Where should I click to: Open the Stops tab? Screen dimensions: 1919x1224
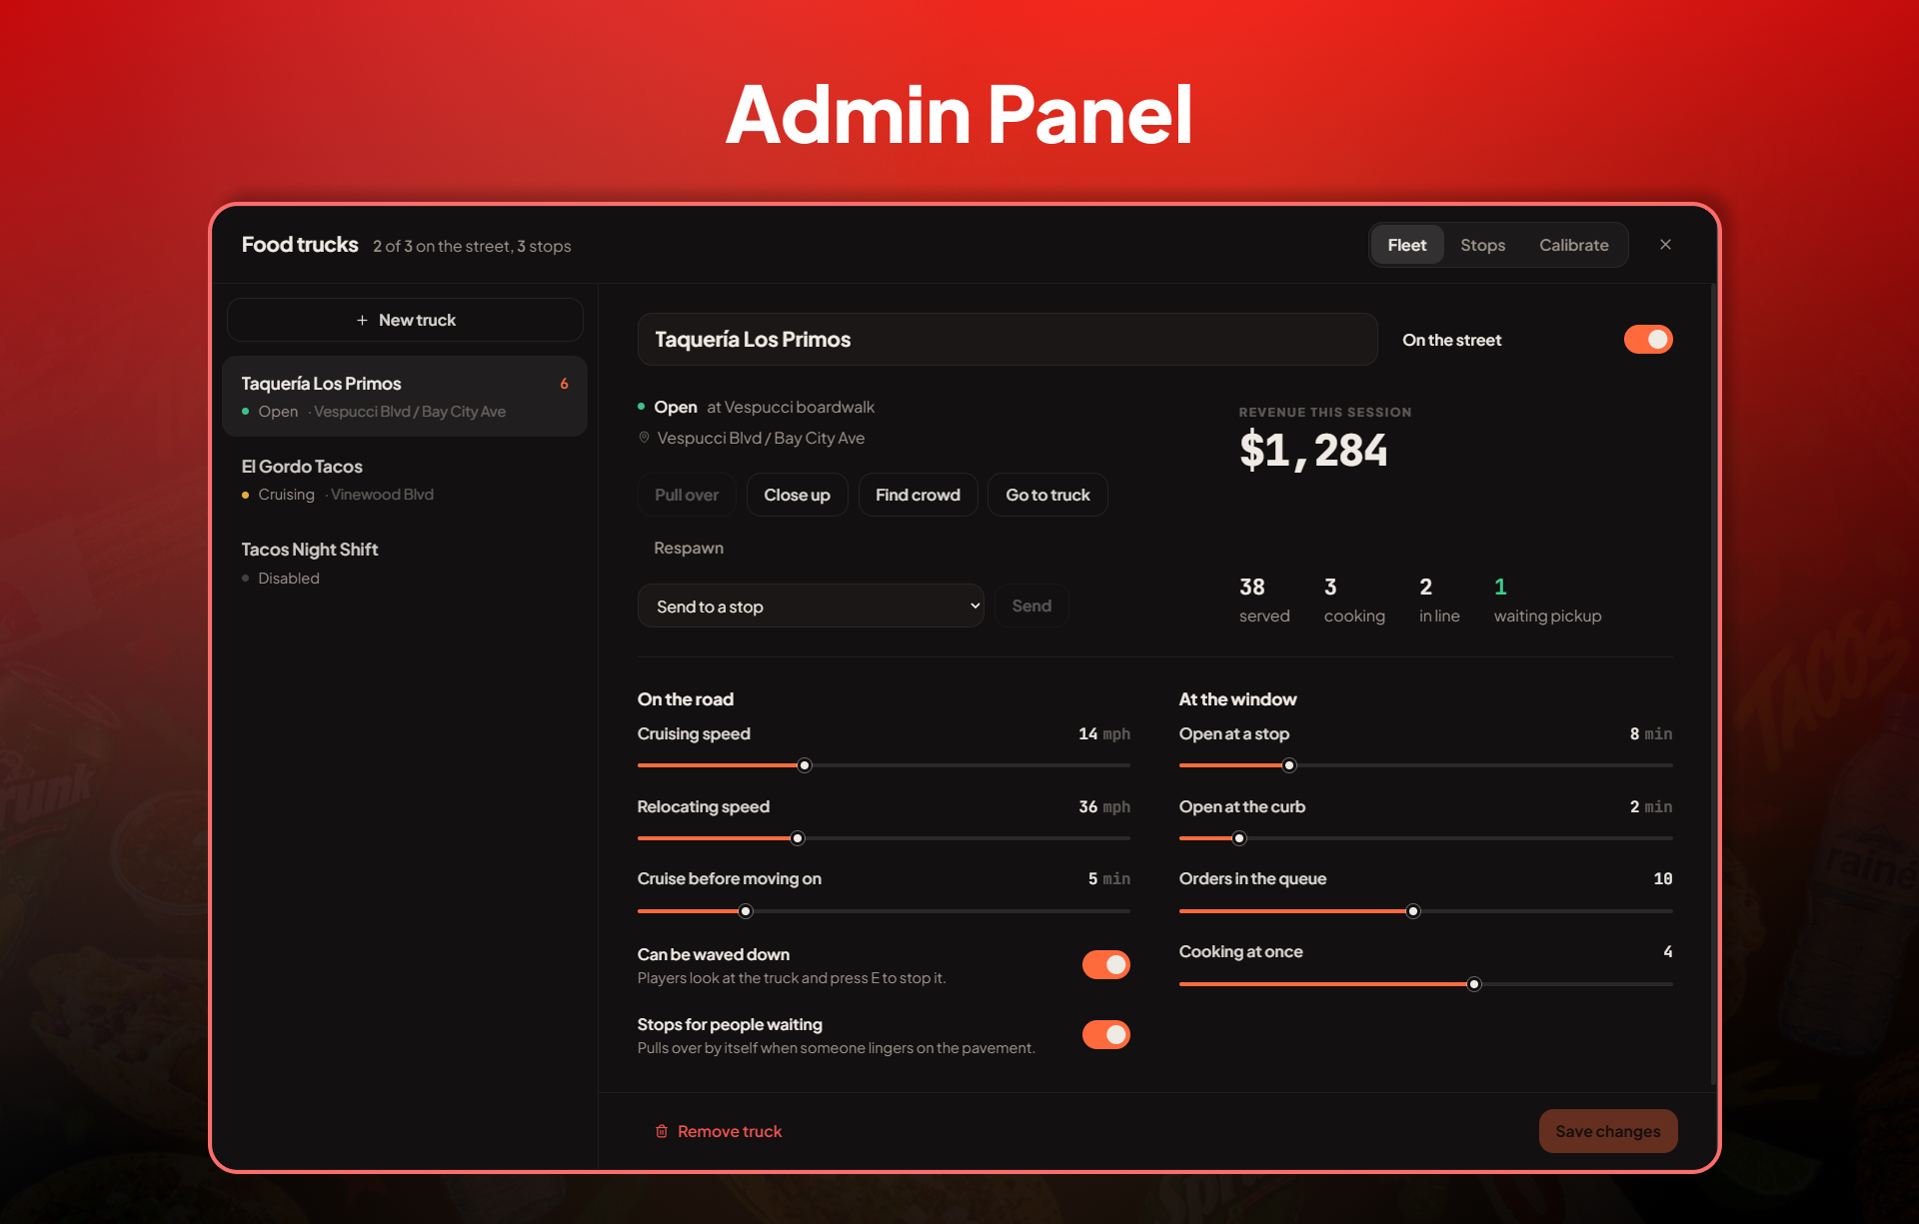pyautogui.click(x=1482, y=245)
